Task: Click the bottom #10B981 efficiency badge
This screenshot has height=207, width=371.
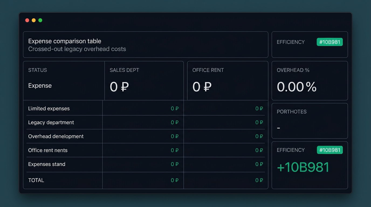Action: coord(329,150)
